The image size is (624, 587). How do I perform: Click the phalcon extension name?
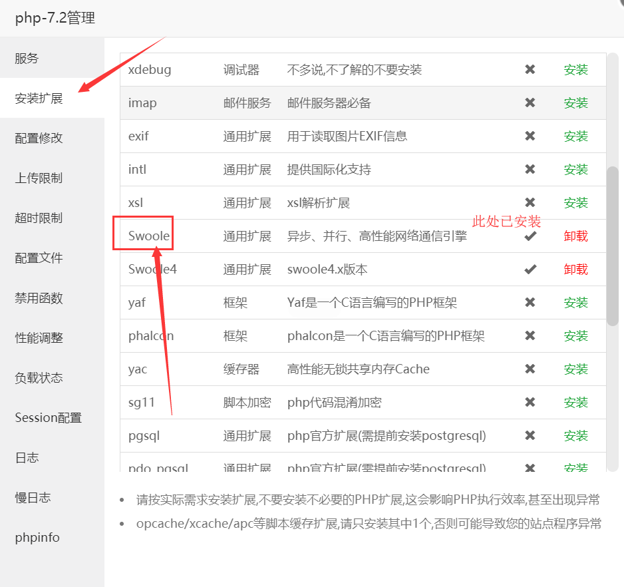pyautogui.click(x=151, y=336)
